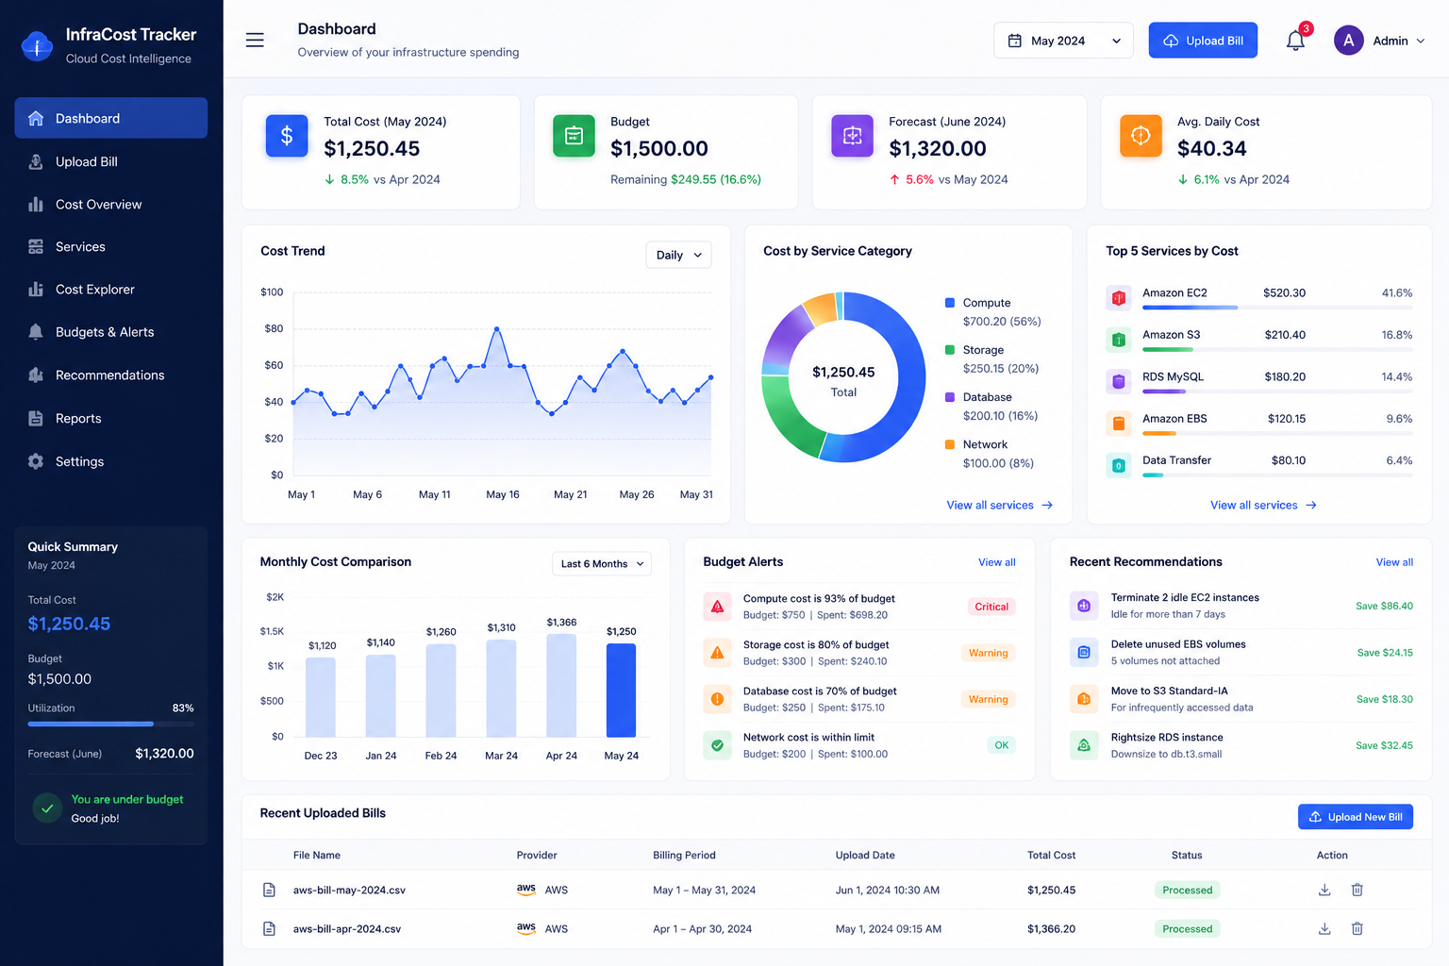Click the Admin user avatar
The width and height of the screenshot is (1449, 966).
pyautogui.click(x=1348, y=41)
